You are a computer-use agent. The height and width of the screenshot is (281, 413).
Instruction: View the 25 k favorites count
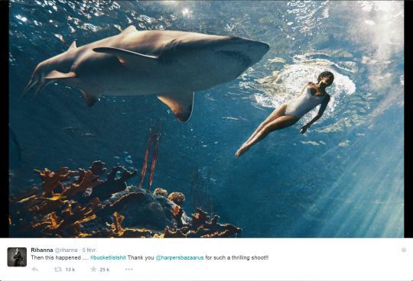coord(105,270)
